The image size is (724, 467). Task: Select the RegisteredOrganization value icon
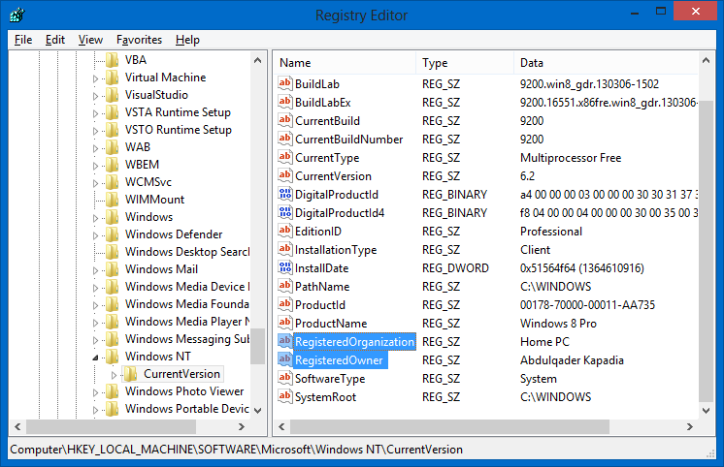[285, 342]
